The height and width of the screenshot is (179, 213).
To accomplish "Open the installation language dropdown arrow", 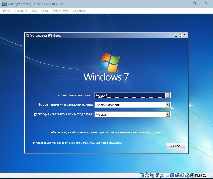I will pos(168,95).
